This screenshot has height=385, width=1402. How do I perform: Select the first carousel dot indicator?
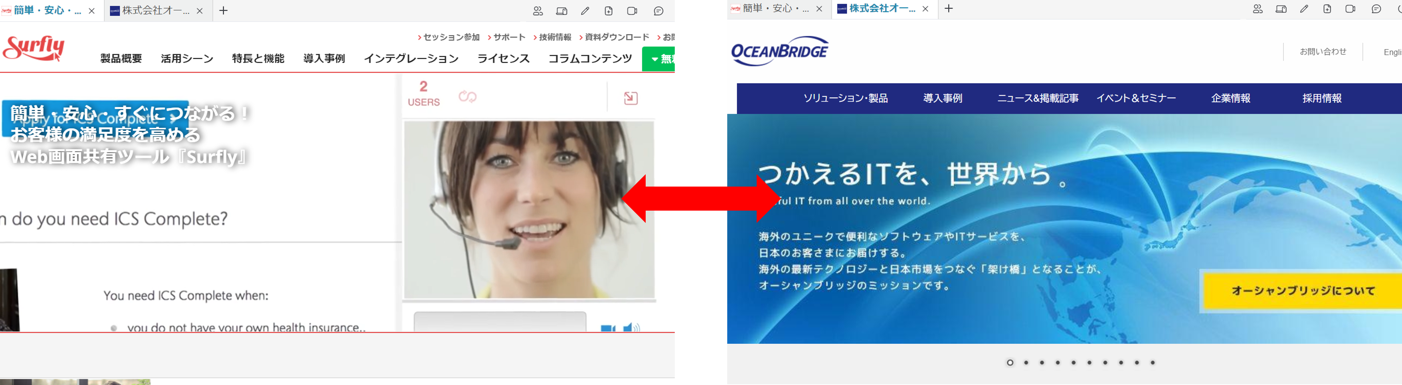[x=1010, y=363]
